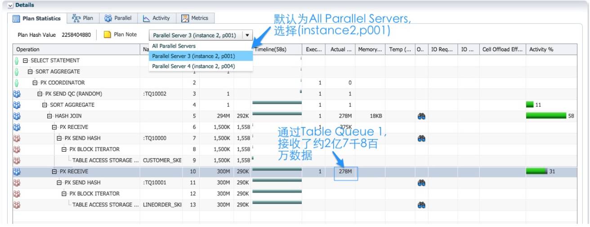Screen dimensions: 590x227
Task: Click the Activity % bar showing 11
Action: [x=530, y=105]
